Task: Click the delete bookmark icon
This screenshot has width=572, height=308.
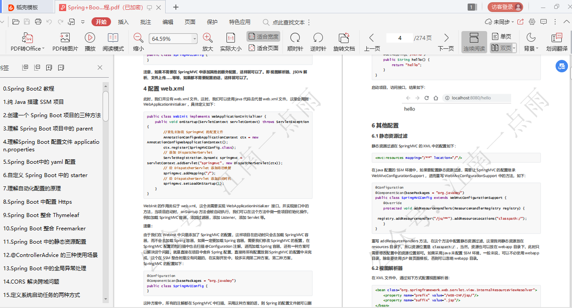Action: 61,67
